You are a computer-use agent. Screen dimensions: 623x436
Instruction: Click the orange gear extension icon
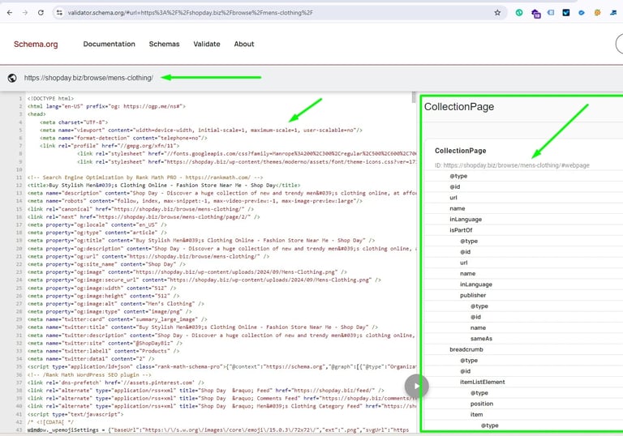coord(597,13)
